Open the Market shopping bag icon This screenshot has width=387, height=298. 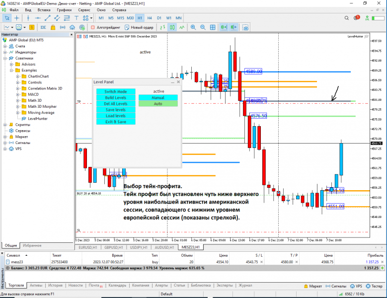[x=53, y=27]
